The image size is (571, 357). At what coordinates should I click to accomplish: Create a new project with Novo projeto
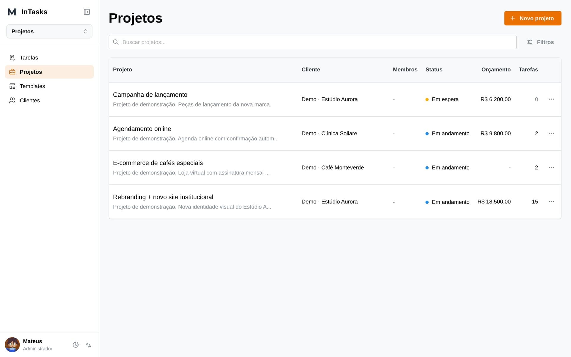(x=533, y=18)
